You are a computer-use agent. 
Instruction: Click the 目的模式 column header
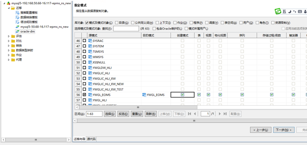(x=156, y=35)
